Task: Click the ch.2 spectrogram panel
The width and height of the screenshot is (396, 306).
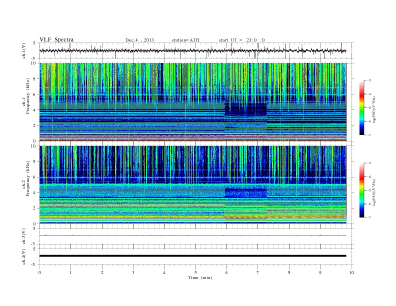Action: click(192, 185)
